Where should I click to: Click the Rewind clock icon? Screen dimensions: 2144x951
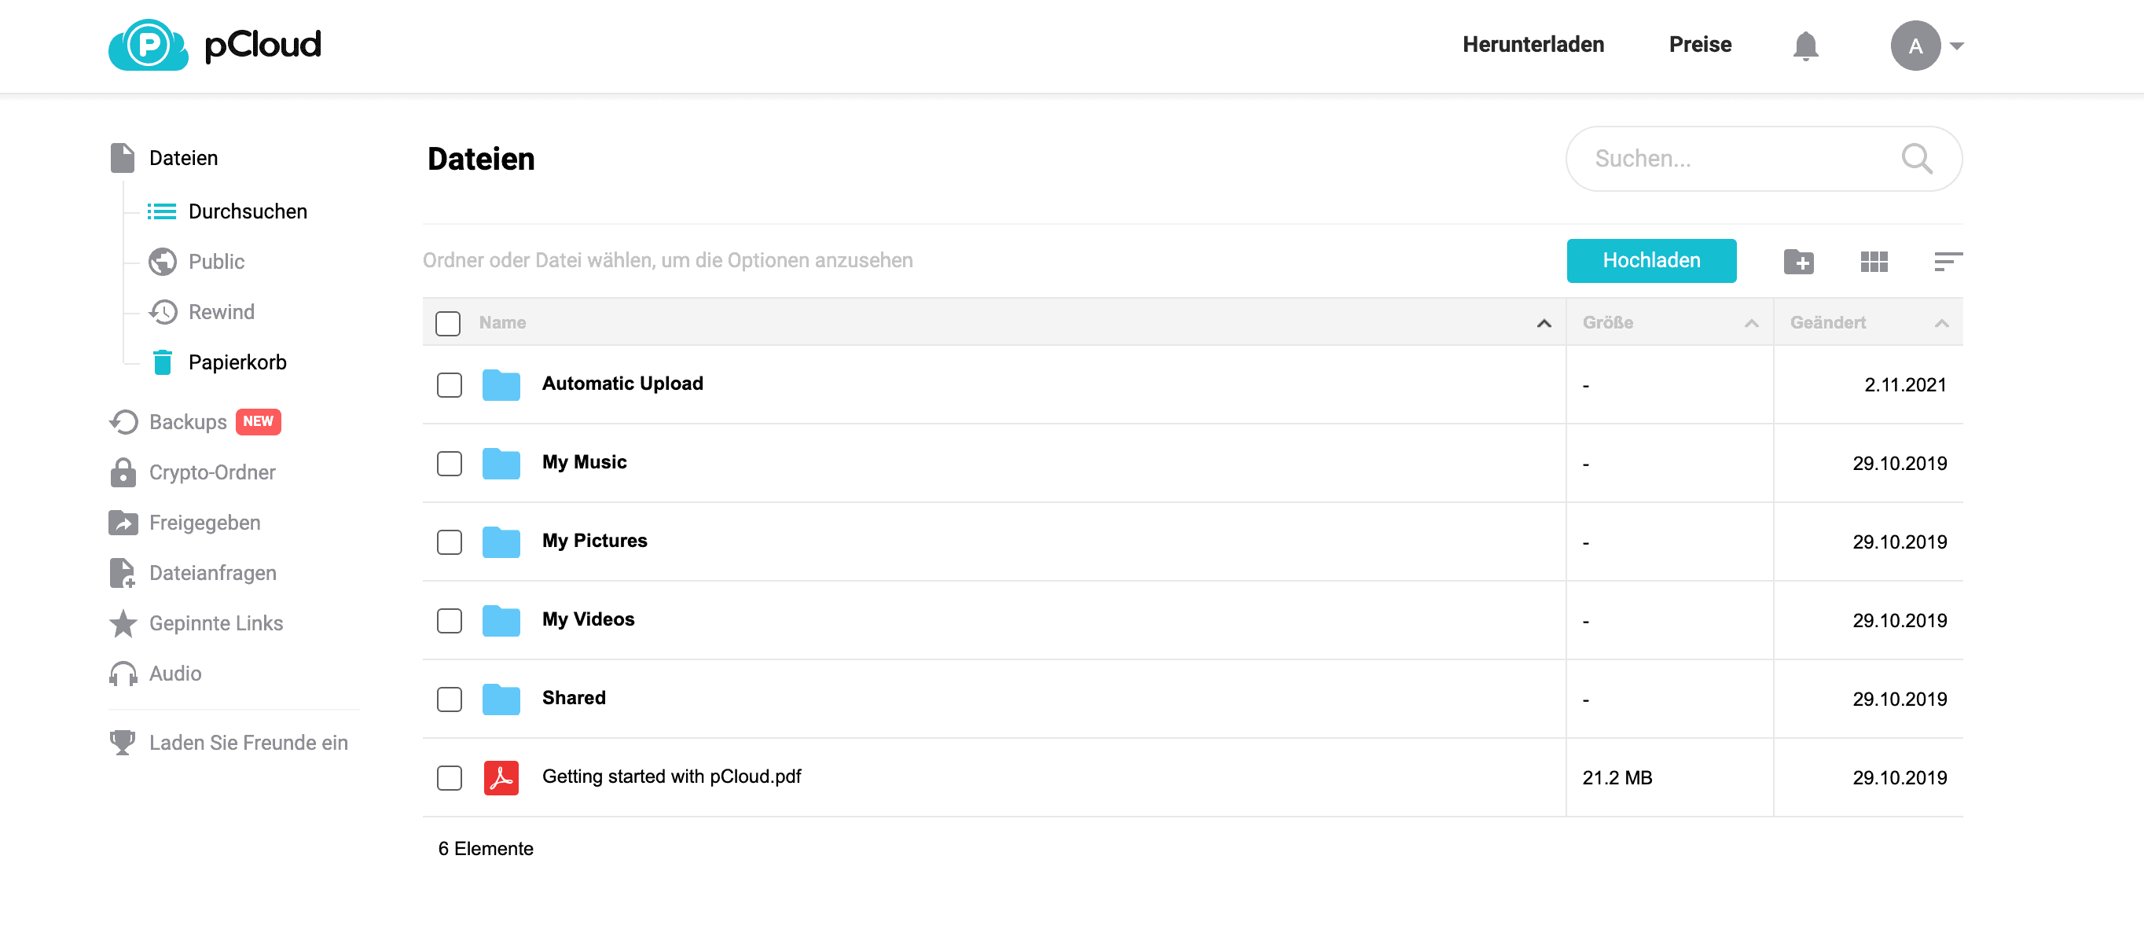pos(163,312)
